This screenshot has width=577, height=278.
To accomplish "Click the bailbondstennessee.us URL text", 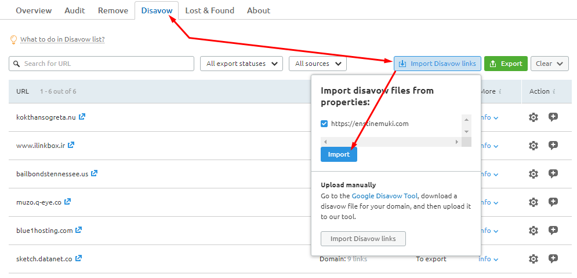I will (x=52, y=174).
